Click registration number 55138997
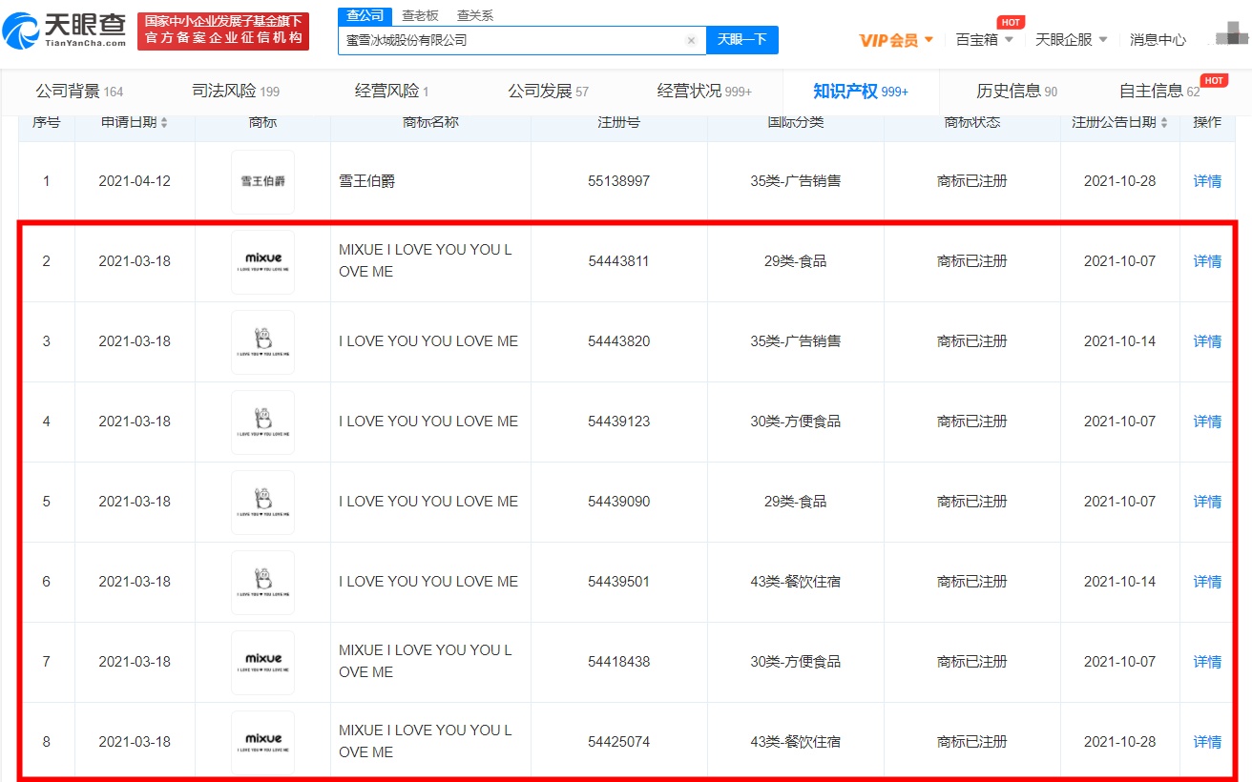1252x782 pixels. point(618,181)
